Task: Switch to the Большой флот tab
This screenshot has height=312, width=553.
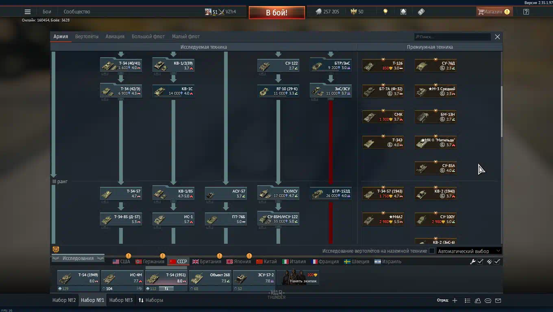Action: pyautogui.click(x=148, y=37)
